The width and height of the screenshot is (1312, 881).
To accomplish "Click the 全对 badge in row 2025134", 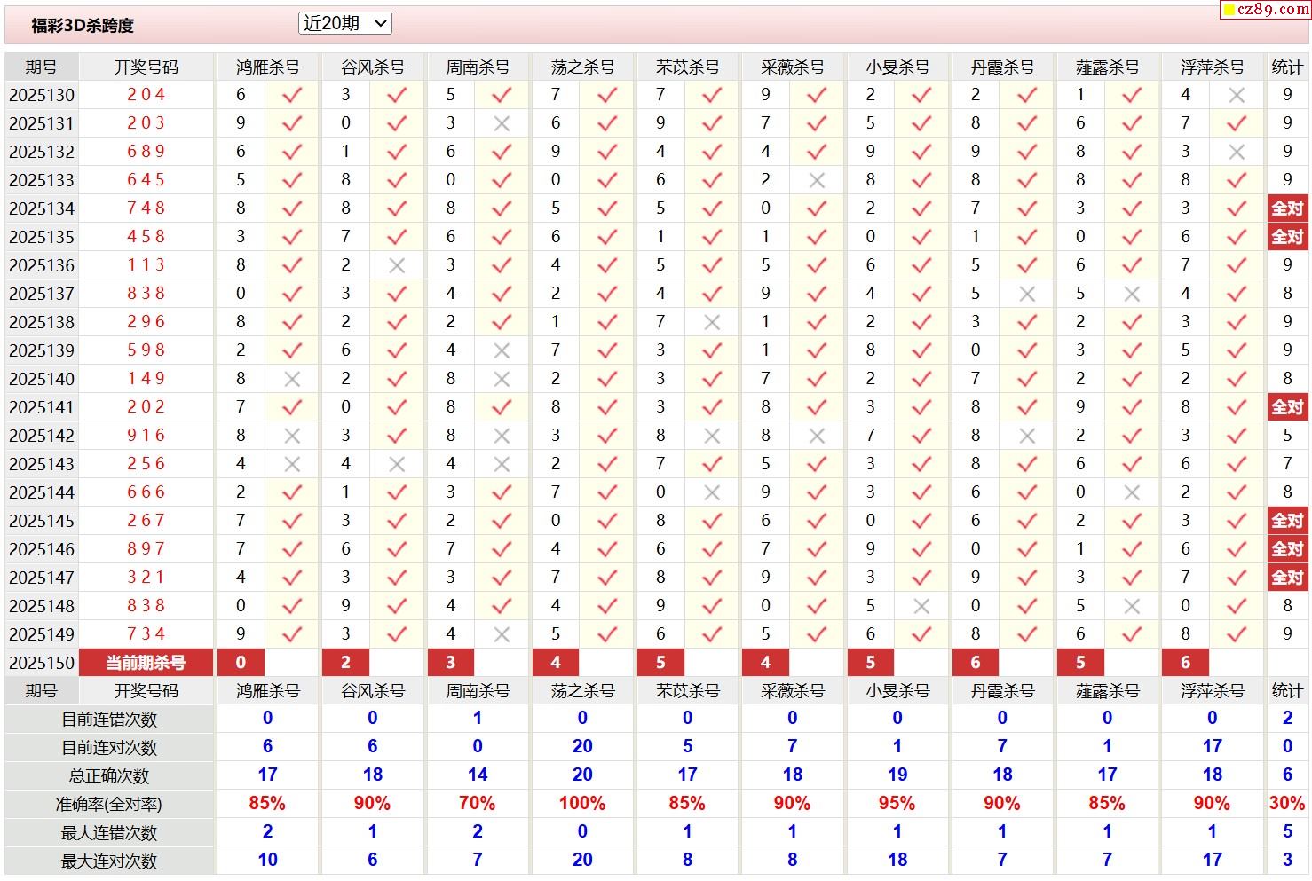I will point(1287,208).
